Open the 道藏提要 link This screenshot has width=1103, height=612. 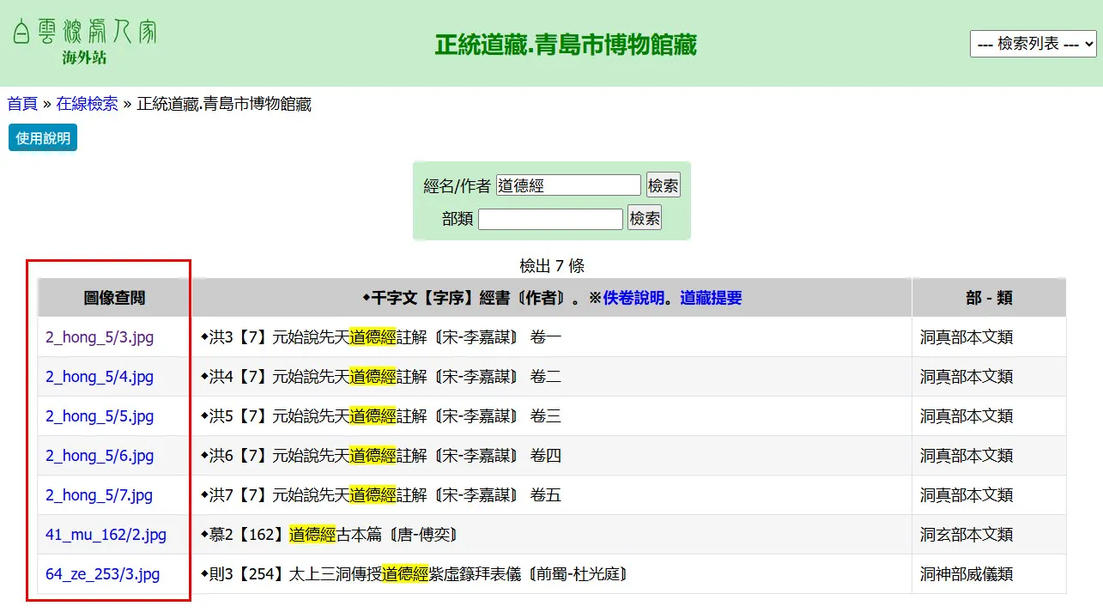(x=711, y=298)
